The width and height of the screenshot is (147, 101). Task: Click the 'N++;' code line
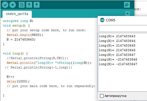point(10,77)
